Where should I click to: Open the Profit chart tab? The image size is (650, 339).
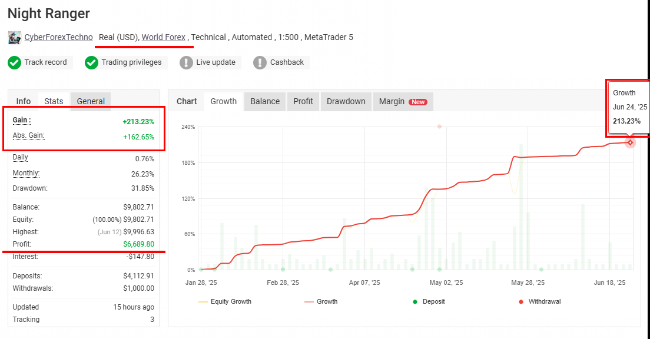click(303, 102)
